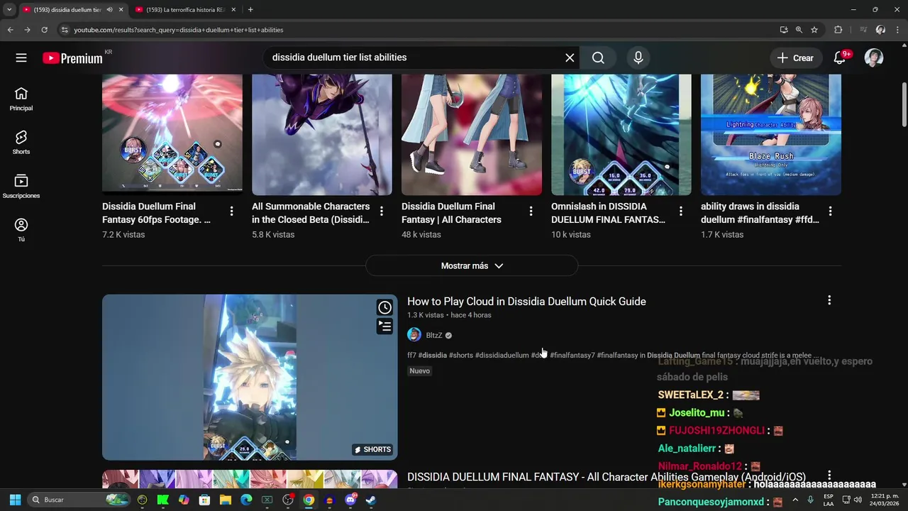
Task: Click the install app icon
Action: point(784,30)
